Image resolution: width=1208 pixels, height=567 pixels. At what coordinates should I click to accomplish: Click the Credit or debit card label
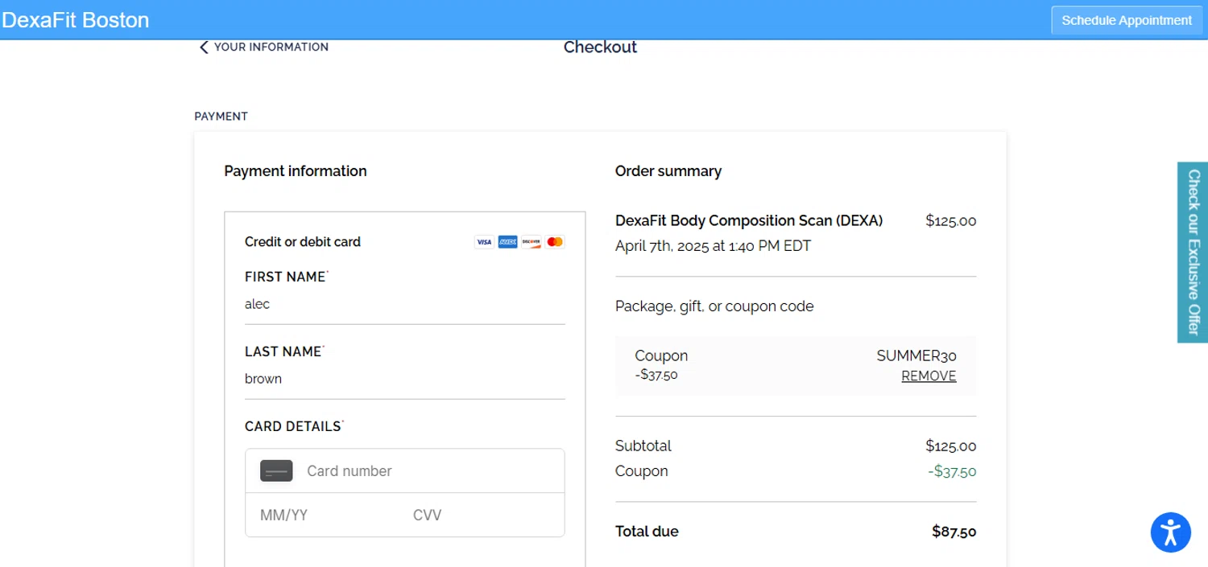tap(303, 242)
